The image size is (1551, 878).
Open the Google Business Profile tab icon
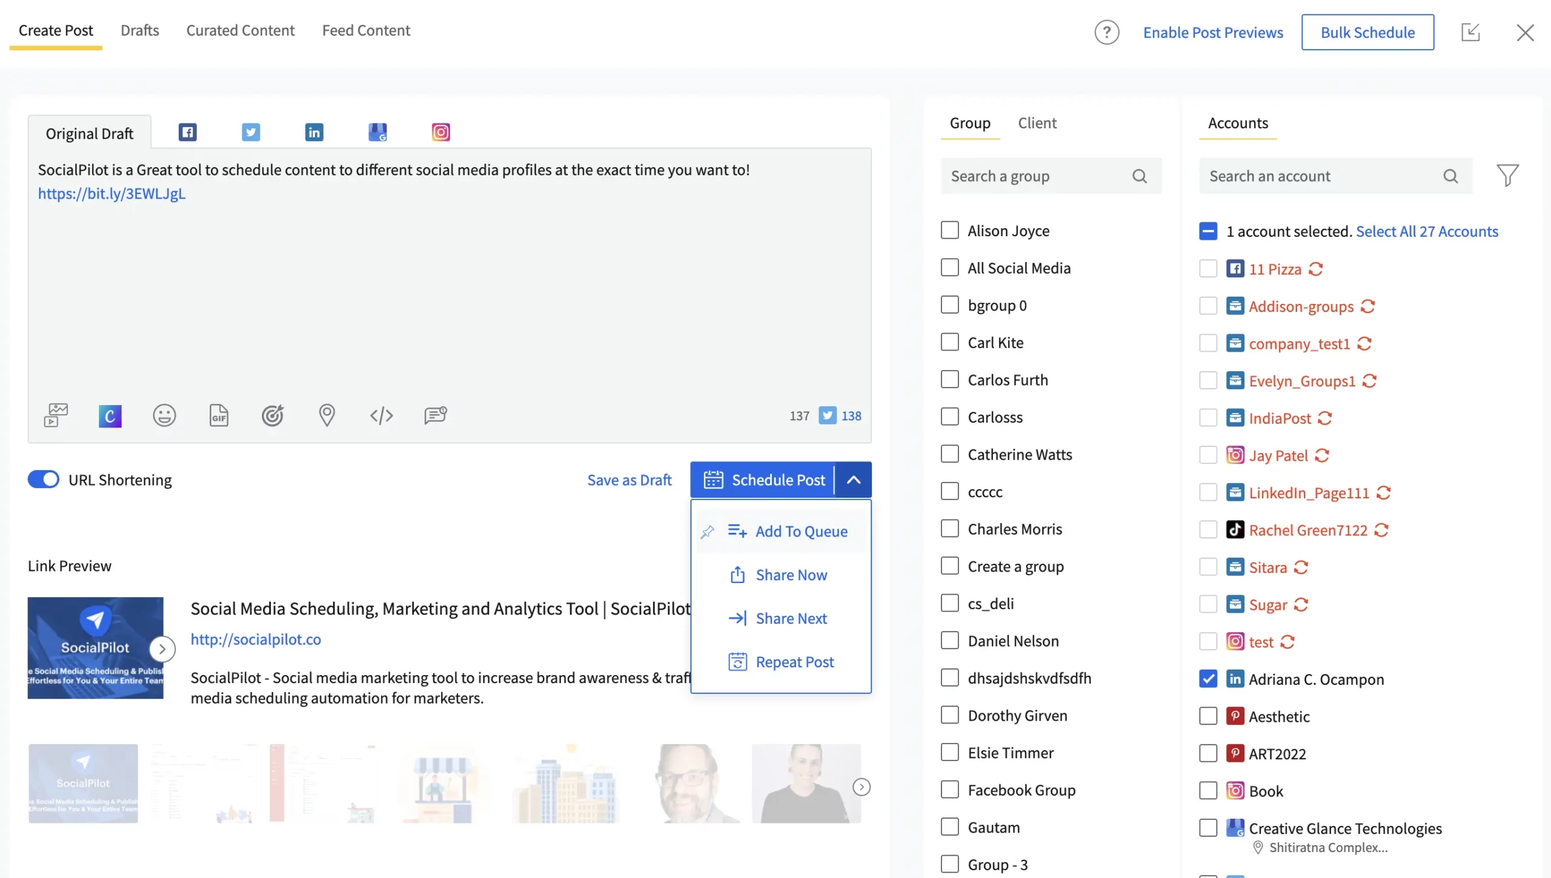pos(377,132)
